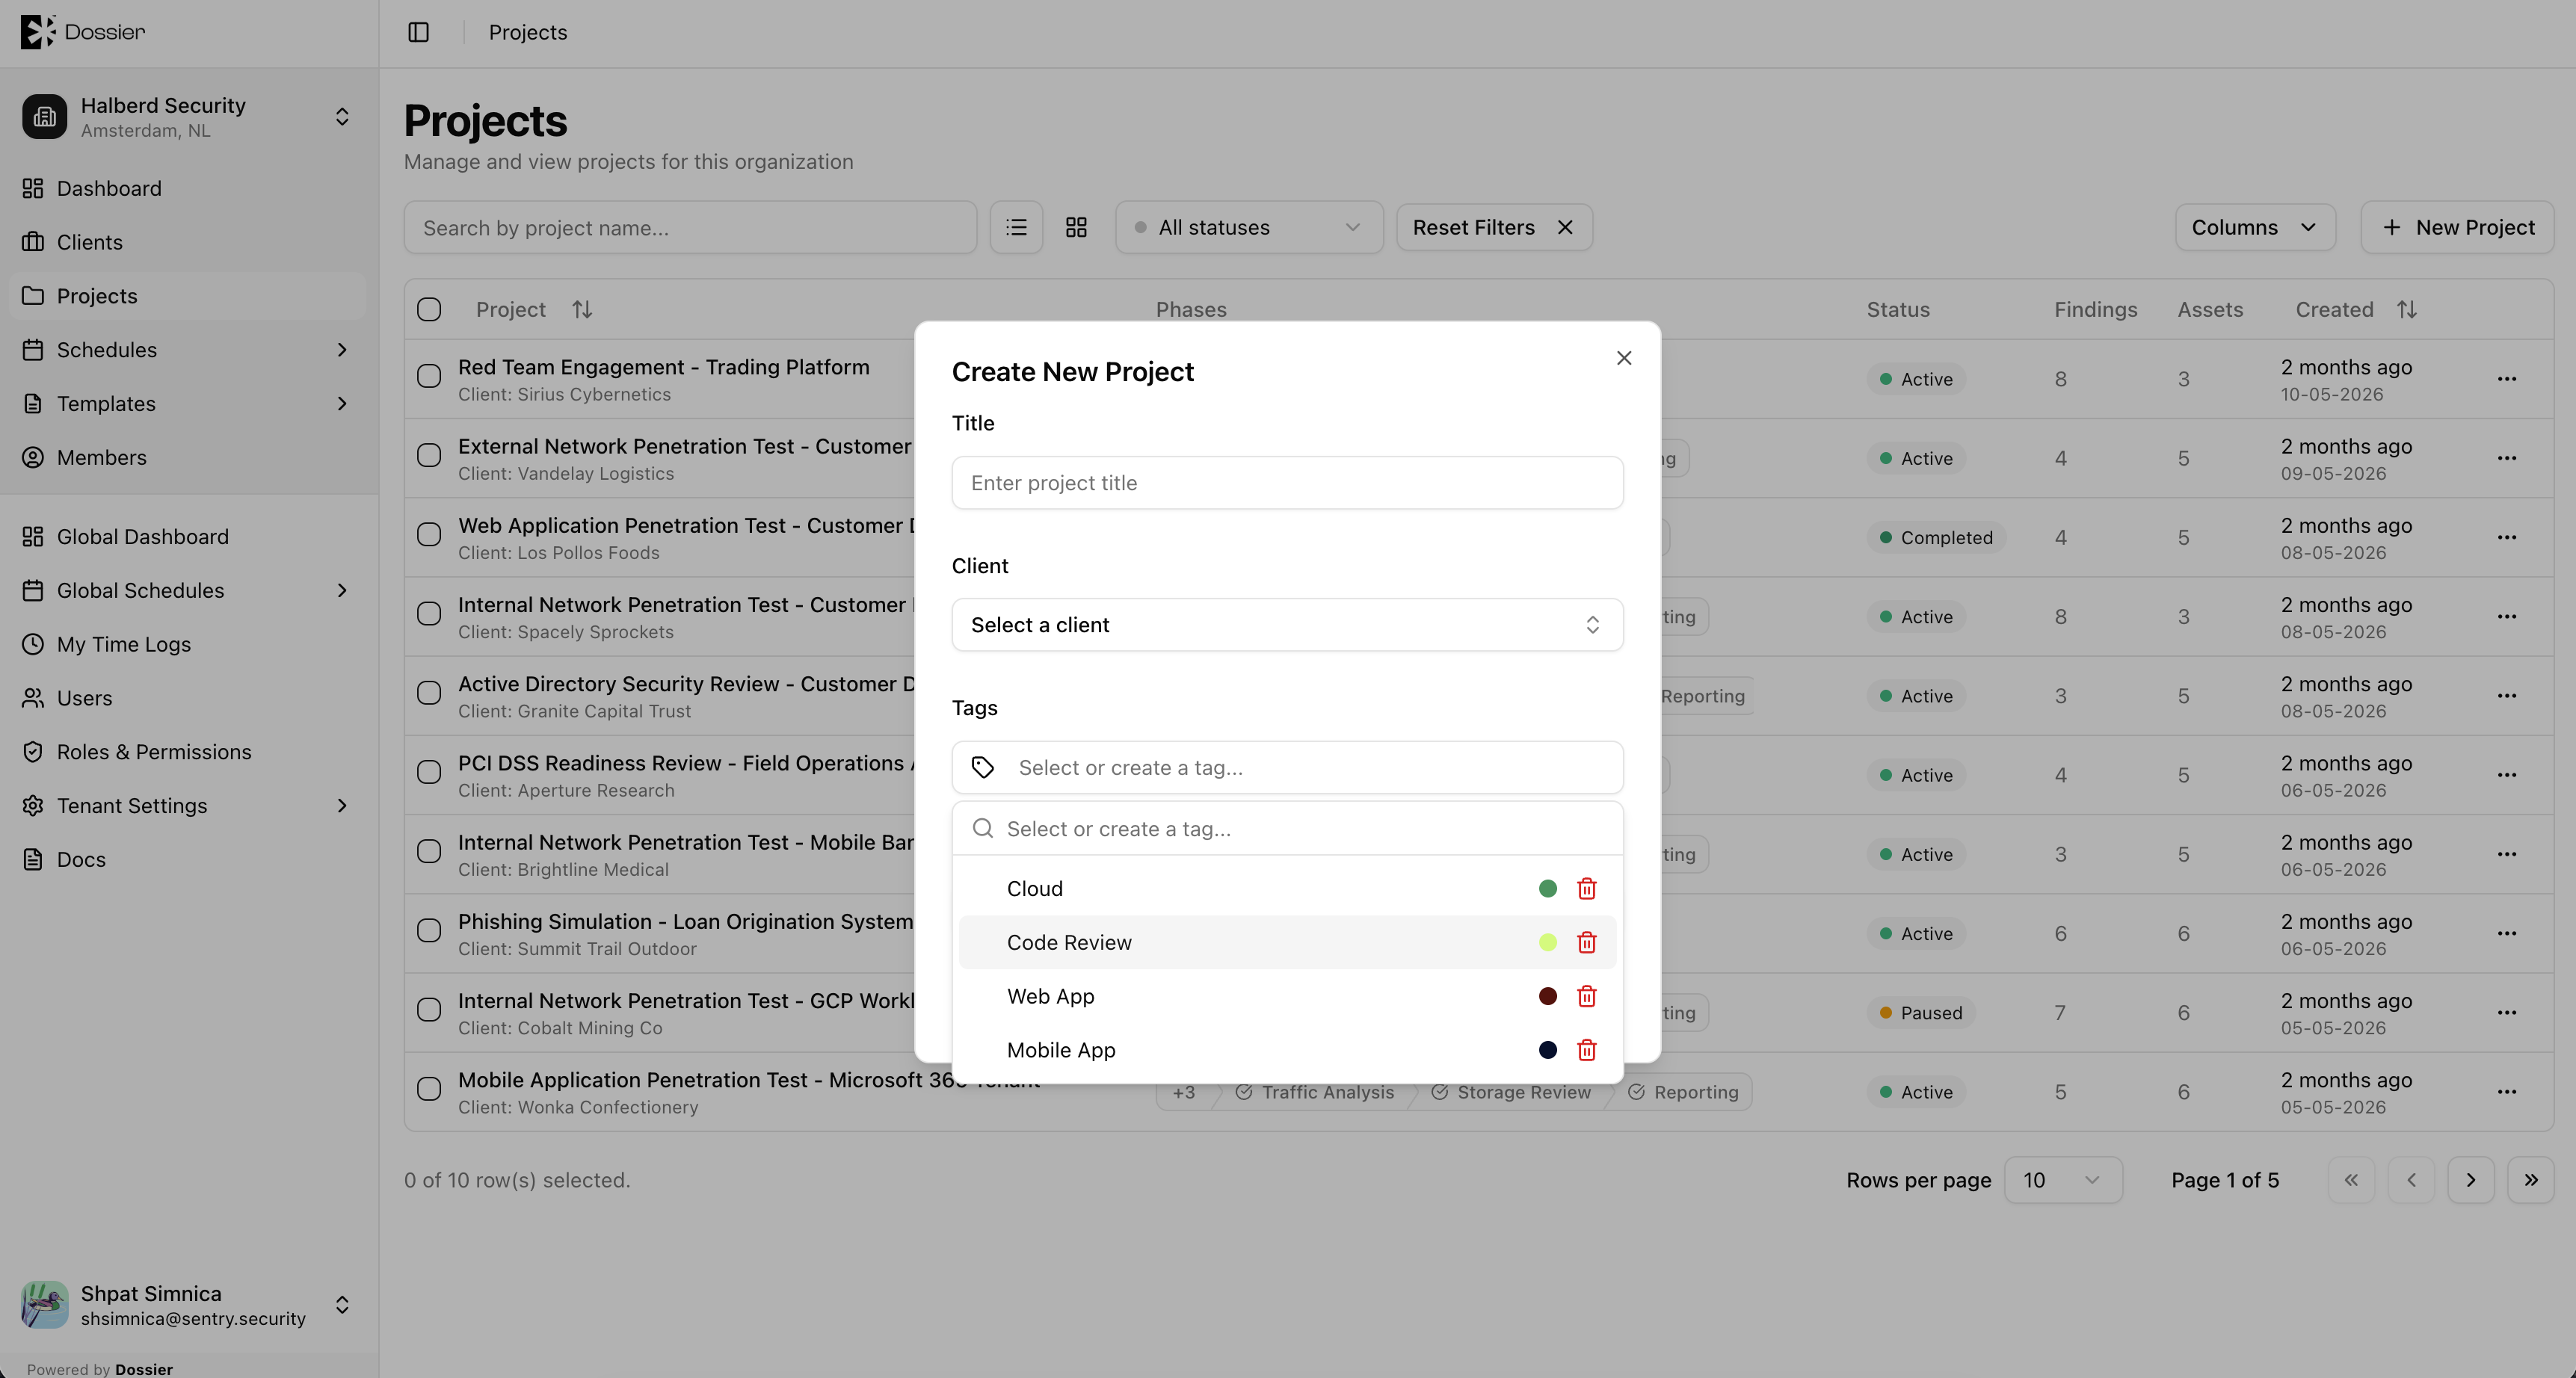Check the Mobile Application Penetration Test row
The width and height of the screenshot is (2576, 1378).
click(429, 1089)
